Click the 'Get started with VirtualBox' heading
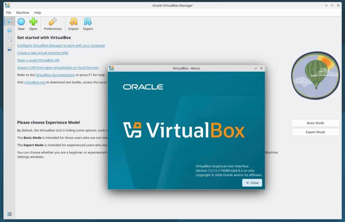 point(44,38)
